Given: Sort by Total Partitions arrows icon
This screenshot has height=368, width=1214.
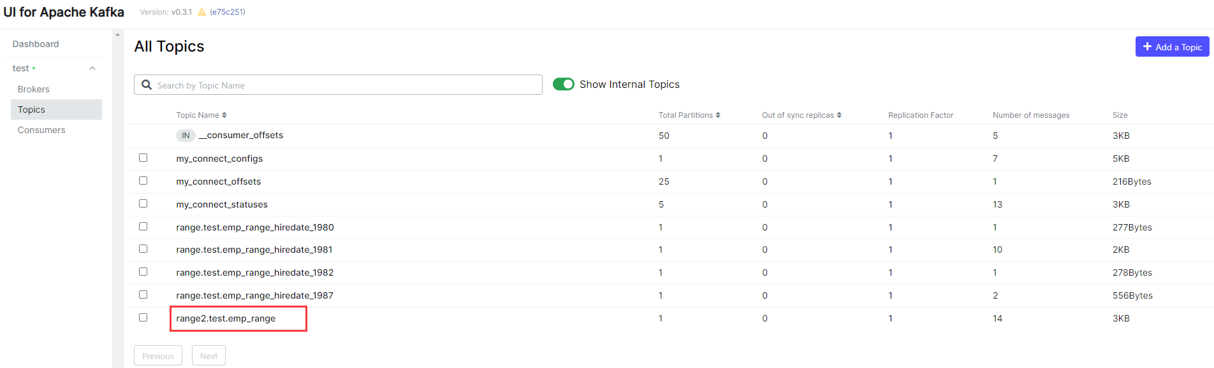Looking at the screenshot, I should point(718,115).
